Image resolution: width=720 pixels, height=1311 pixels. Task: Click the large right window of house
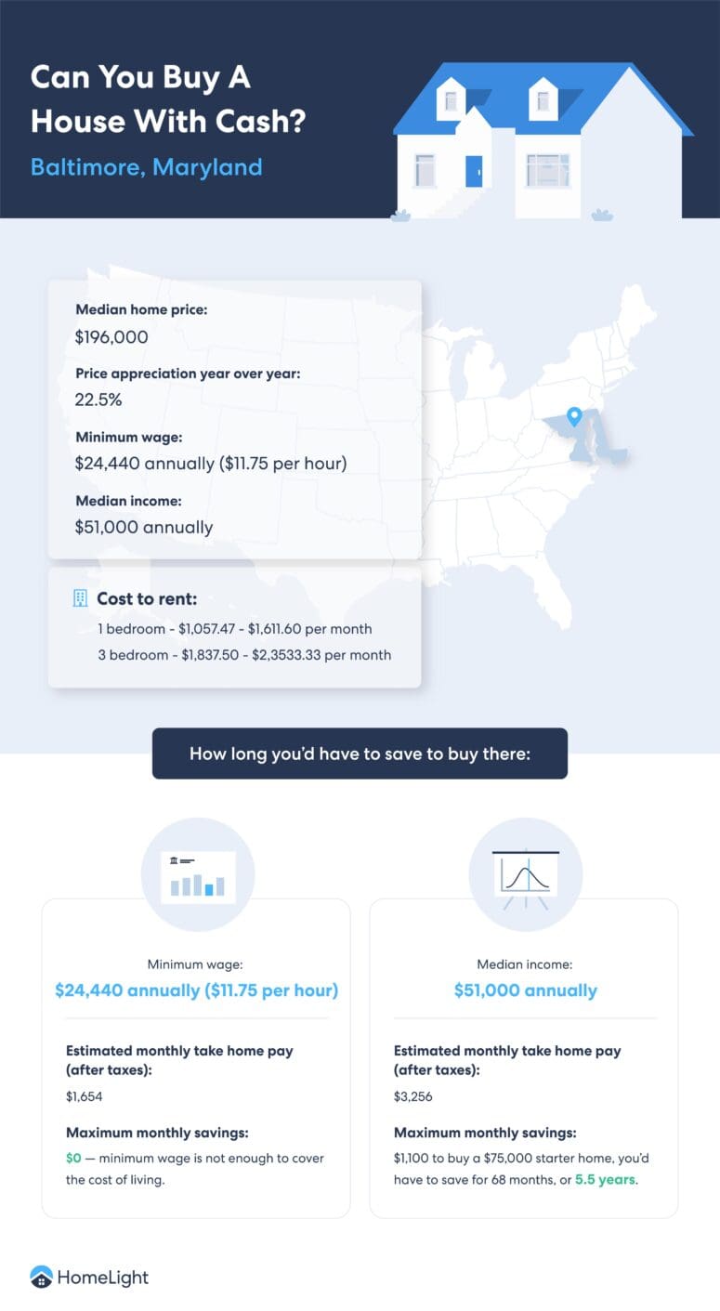547,170
